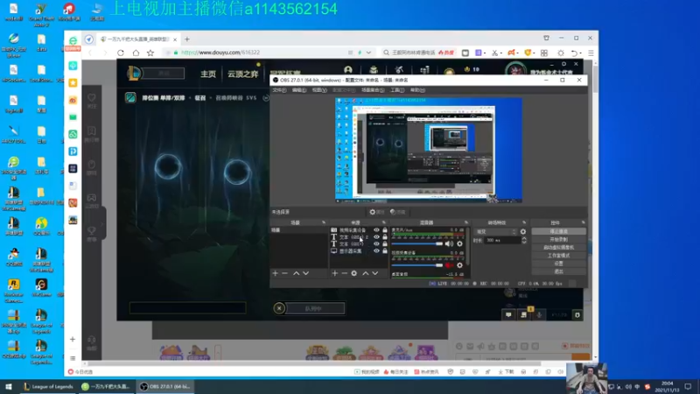Image resolution: width=700 pixels, height=394 pixels.
Task: Open favorites star in browser sidebar
Action: pos(73,82)
